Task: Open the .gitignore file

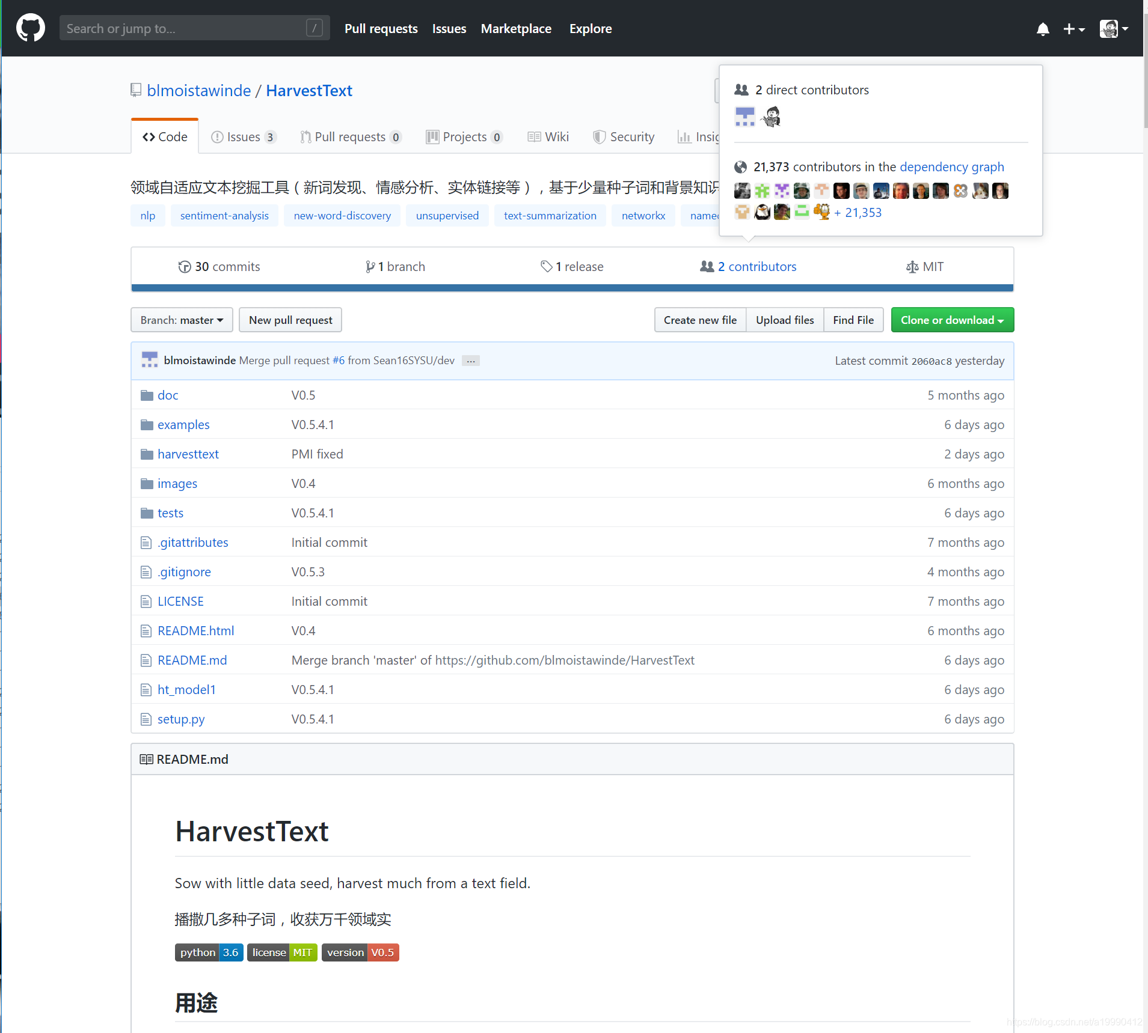Action: (x=184, y=571)
